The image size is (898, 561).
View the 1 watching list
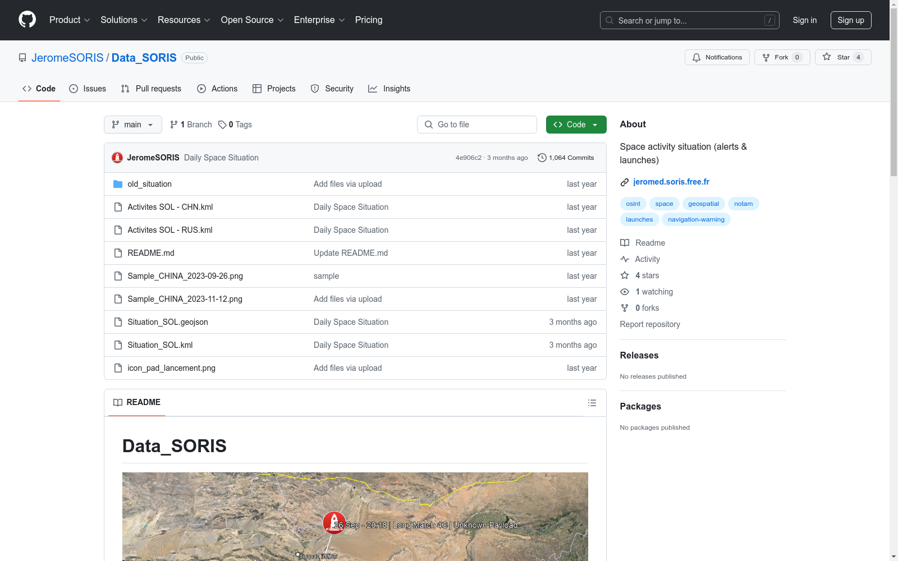point(647,292)
